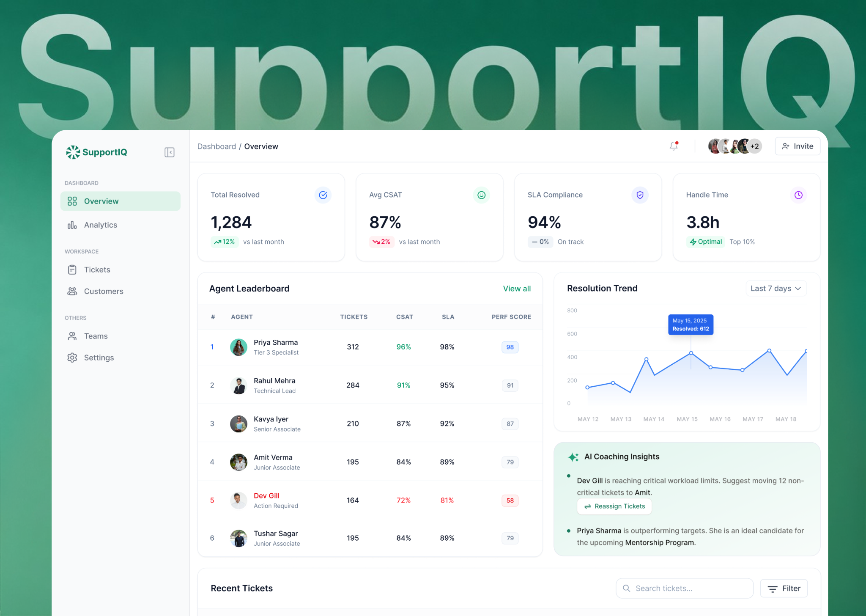Open the Overview dashboard item
Screen dimensions: 866x616
pos(121,201)
